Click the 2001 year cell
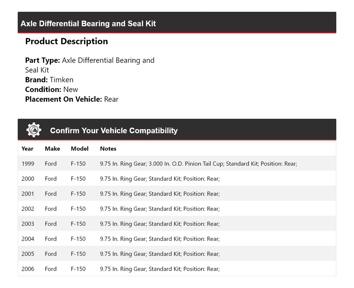The height and width of the screenshot is (288, 354). coord(28,194)
